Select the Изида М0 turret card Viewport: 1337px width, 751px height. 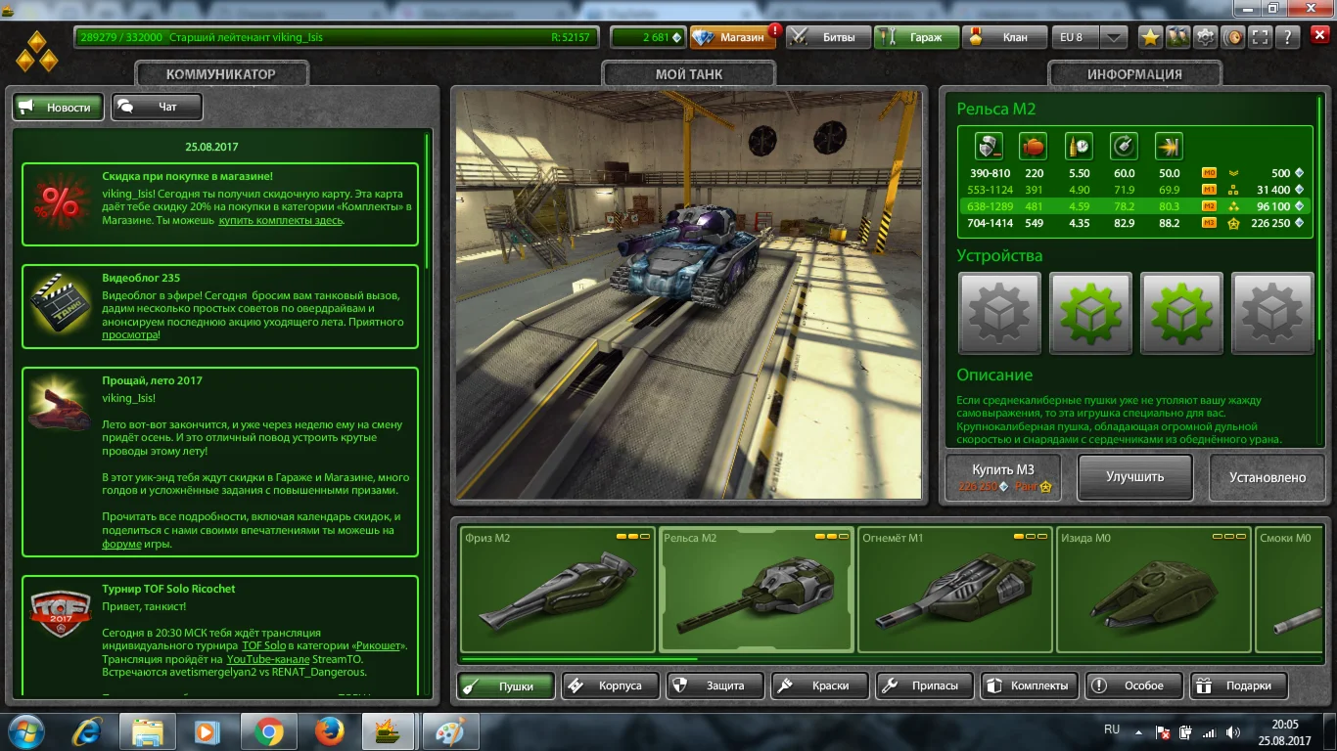point(1153,590)
